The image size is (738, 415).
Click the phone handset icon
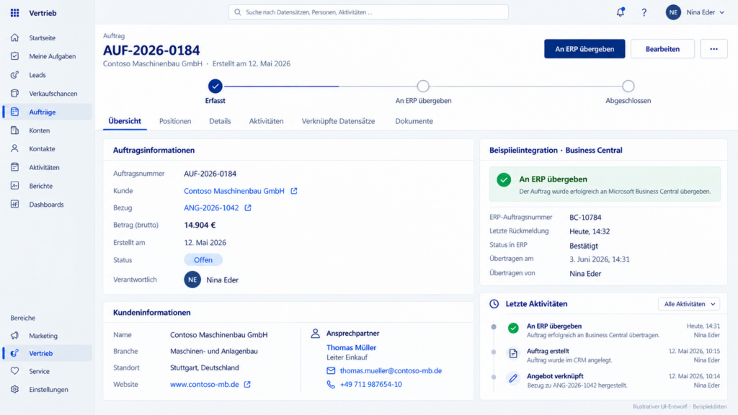(331, 385)
